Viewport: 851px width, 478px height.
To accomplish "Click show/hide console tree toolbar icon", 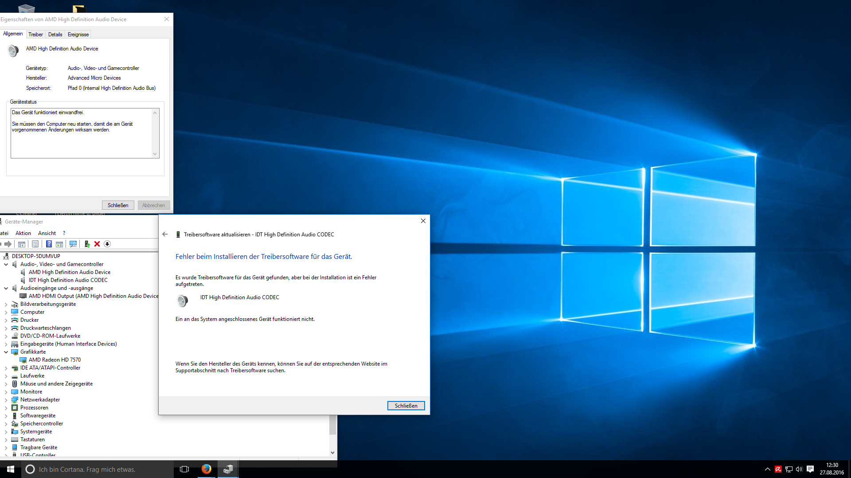I will point(22,244).
